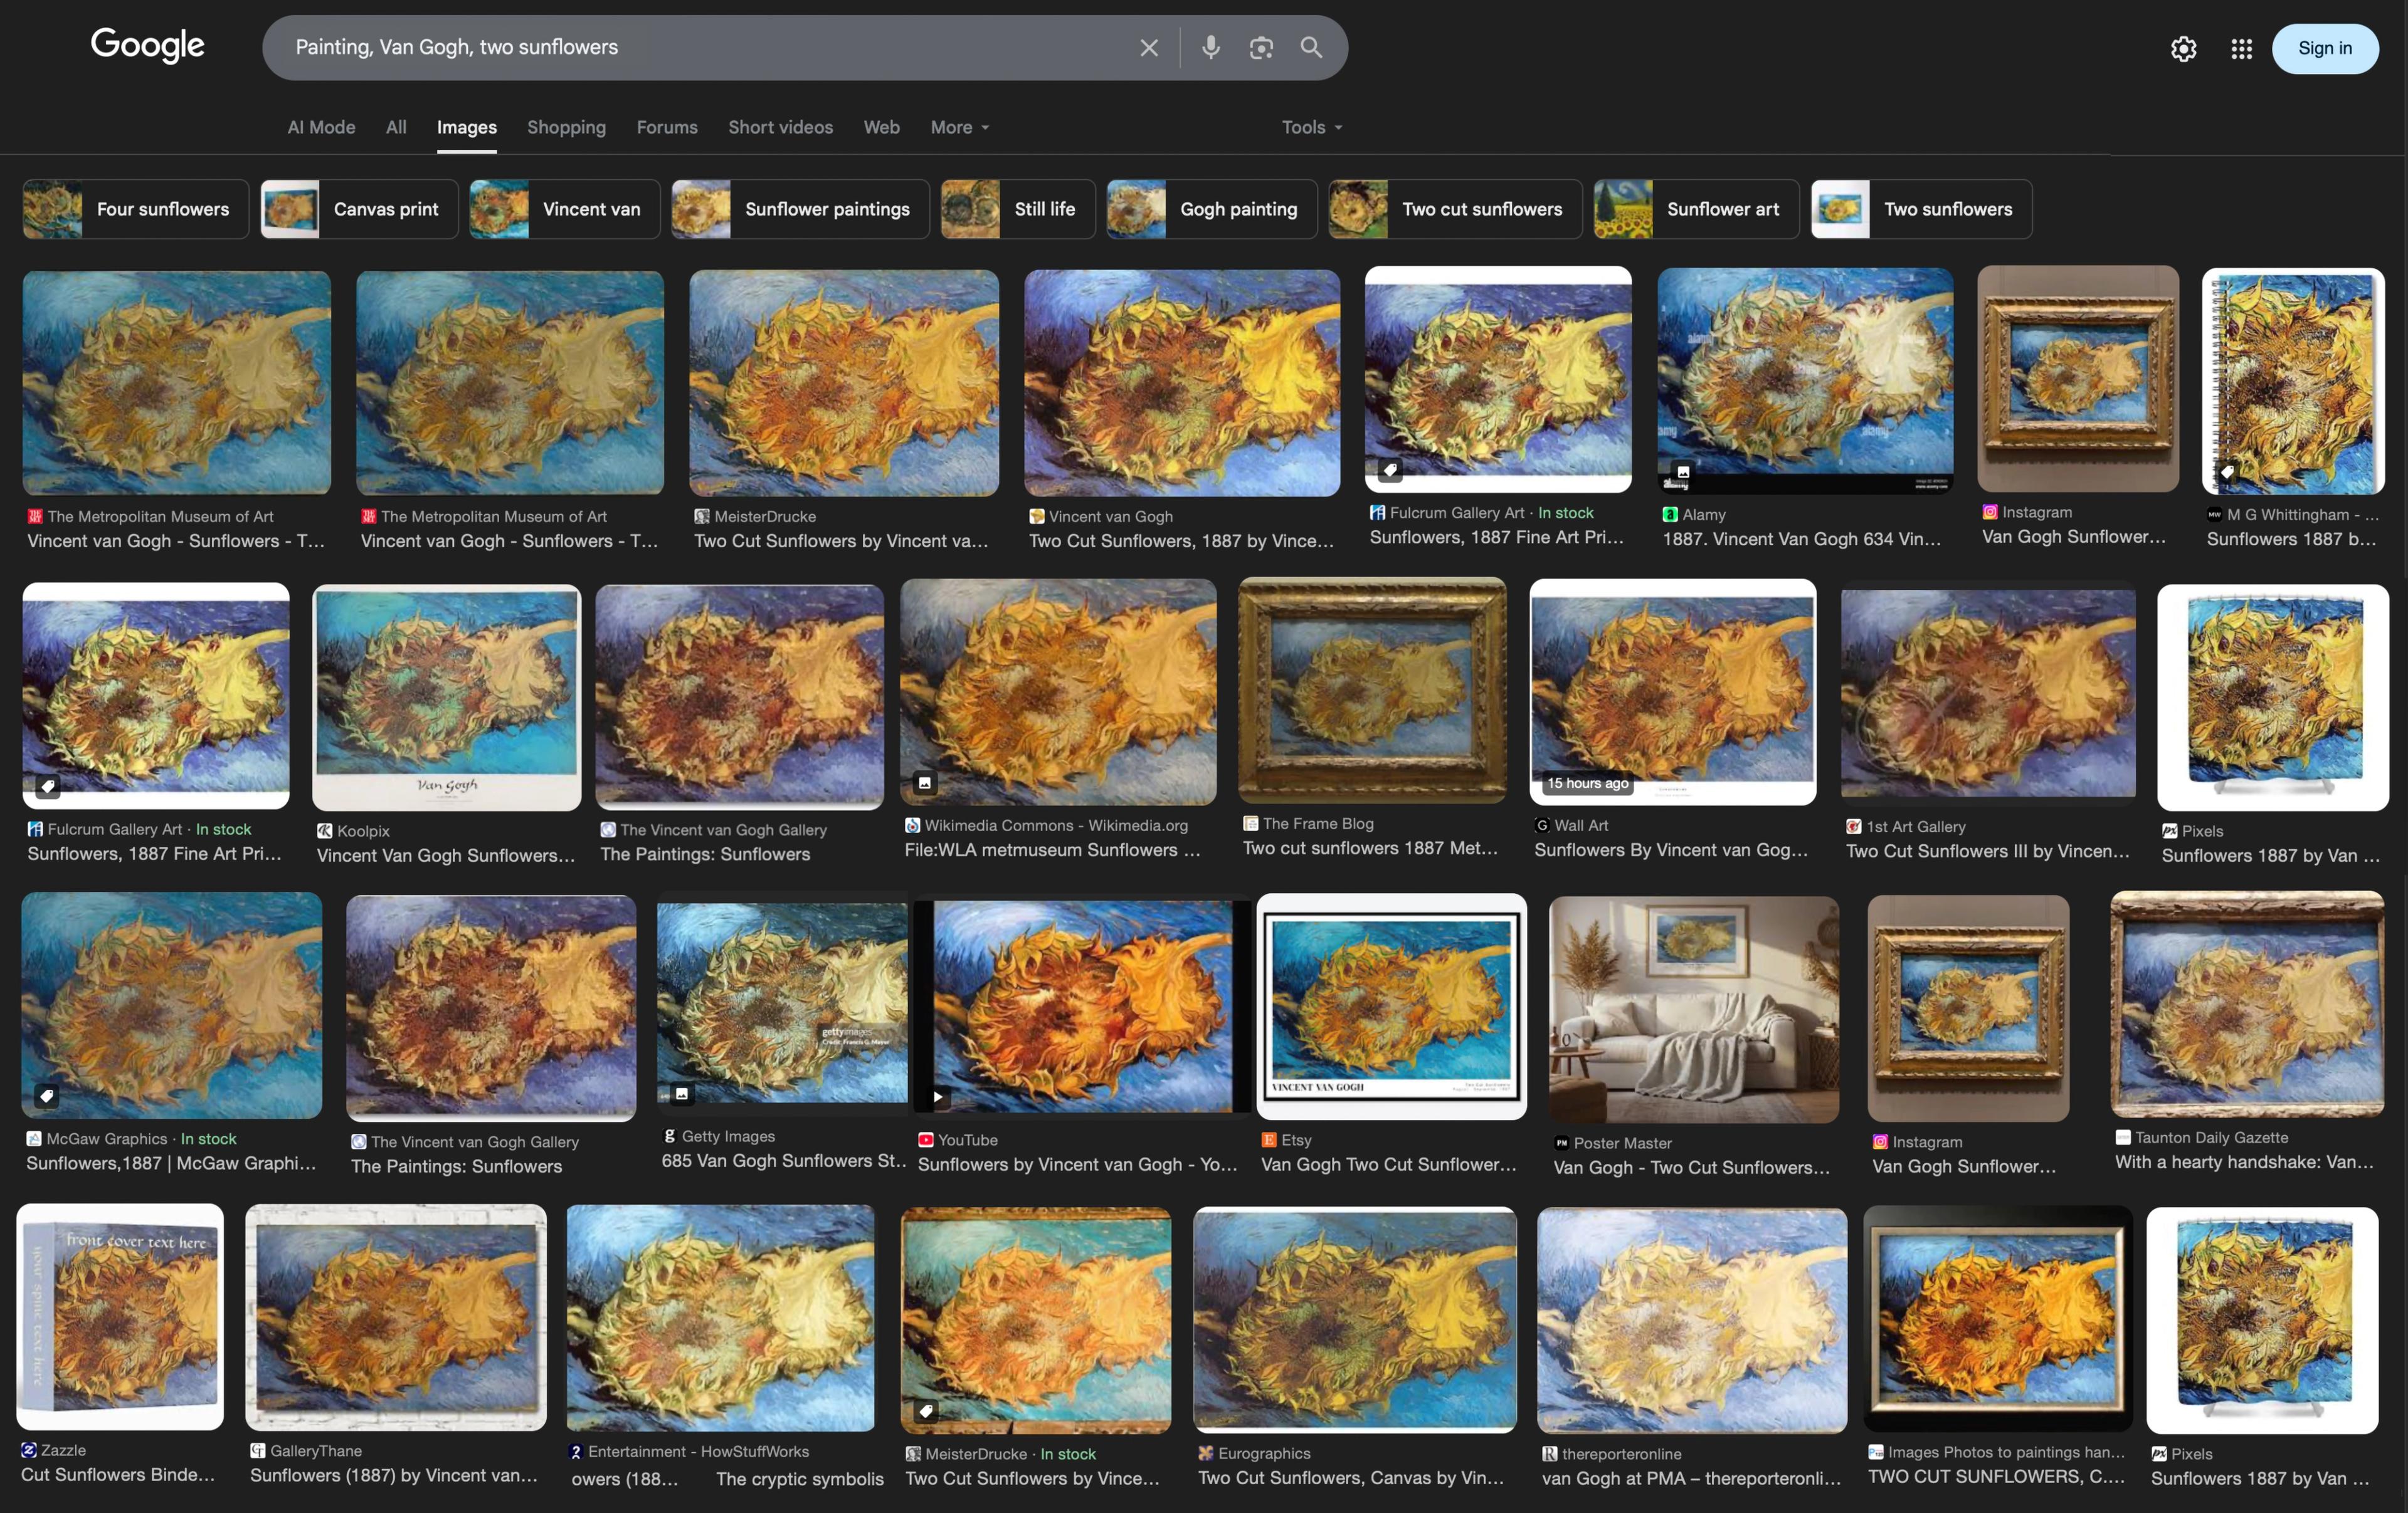This screenshot has height=1513, width=2408.
Task: Click the video play icon on YouTube thumbnail
Action: (937, 1096)
